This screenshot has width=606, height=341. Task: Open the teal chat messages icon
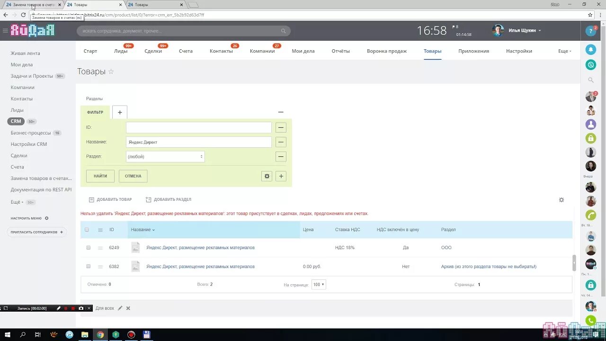(x=591, y=65)
